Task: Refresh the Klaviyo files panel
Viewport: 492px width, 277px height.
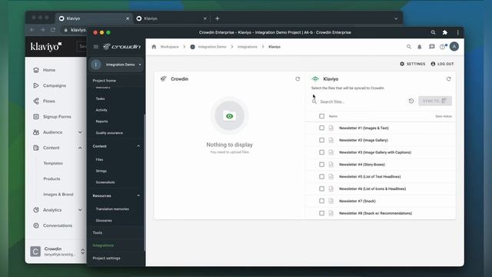Action: pos(448,78)
